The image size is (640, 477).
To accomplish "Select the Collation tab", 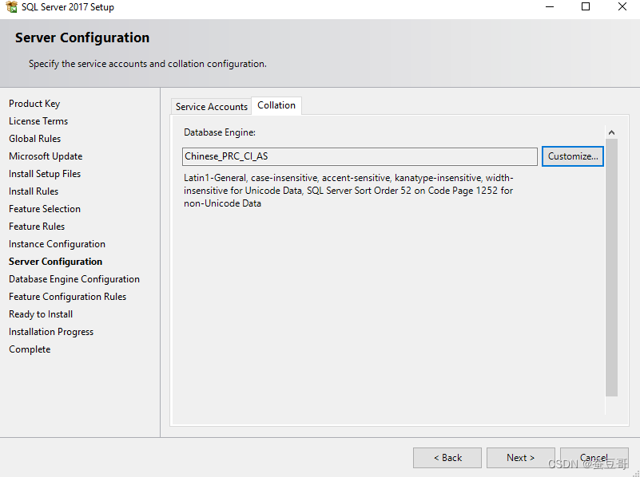I will point(276,105).
